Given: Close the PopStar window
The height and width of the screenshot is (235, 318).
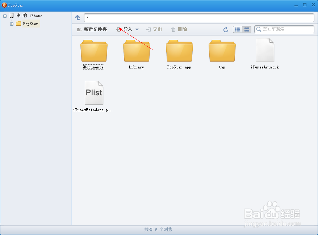Looking at the screenshot, I should coord(313,5).
